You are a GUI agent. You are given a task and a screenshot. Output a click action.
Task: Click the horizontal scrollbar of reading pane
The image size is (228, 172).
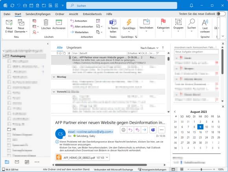click(101, 165)
